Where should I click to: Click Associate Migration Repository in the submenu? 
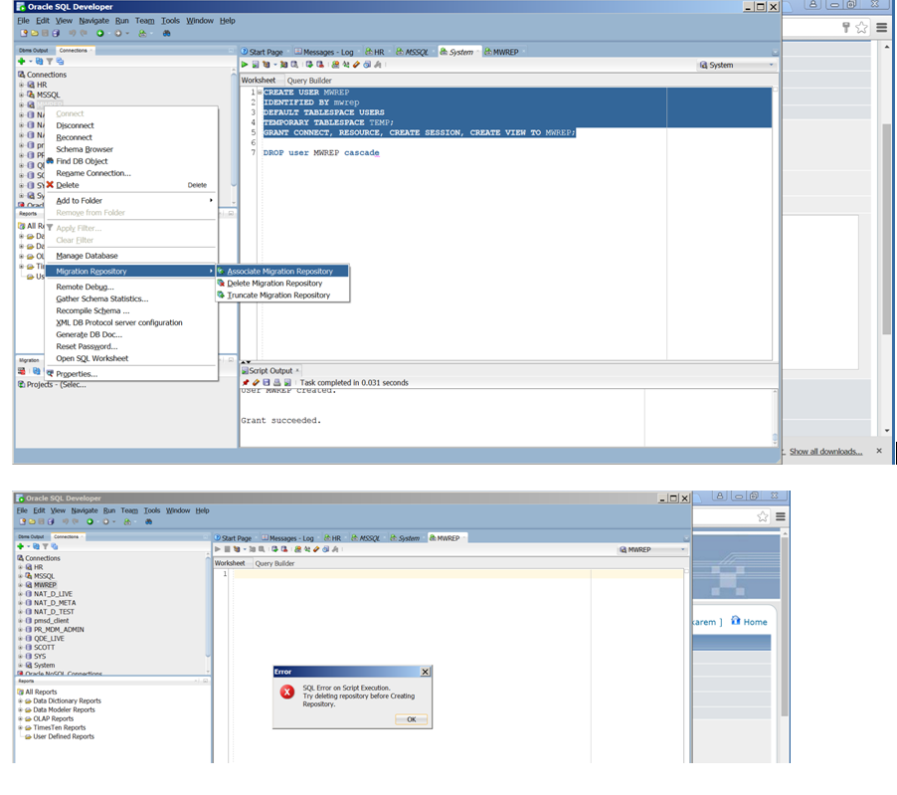coord(279,272)
